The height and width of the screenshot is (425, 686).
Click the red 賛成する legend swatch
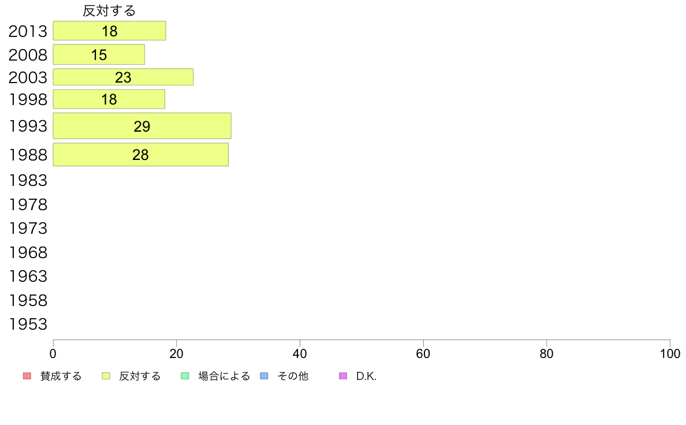point(27,376)
